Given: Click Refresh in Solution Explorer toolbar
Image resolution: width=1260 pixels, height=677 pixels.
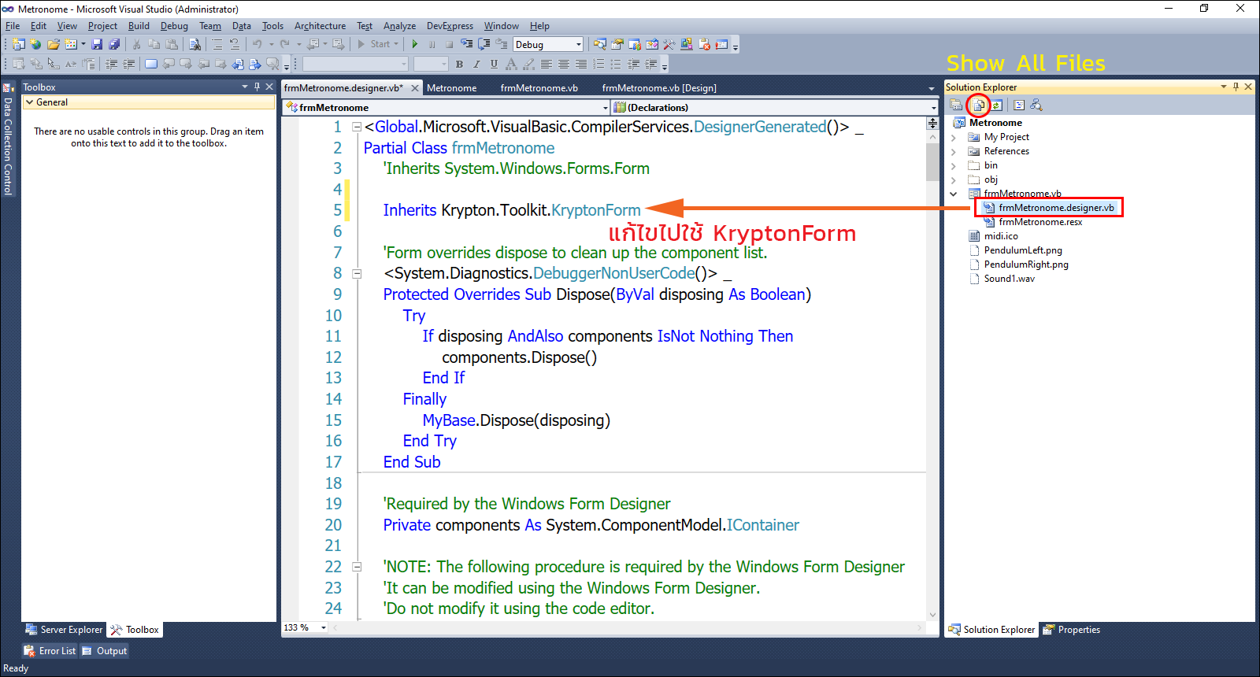Looking at the screenshot, I should (x=996, y=105).
